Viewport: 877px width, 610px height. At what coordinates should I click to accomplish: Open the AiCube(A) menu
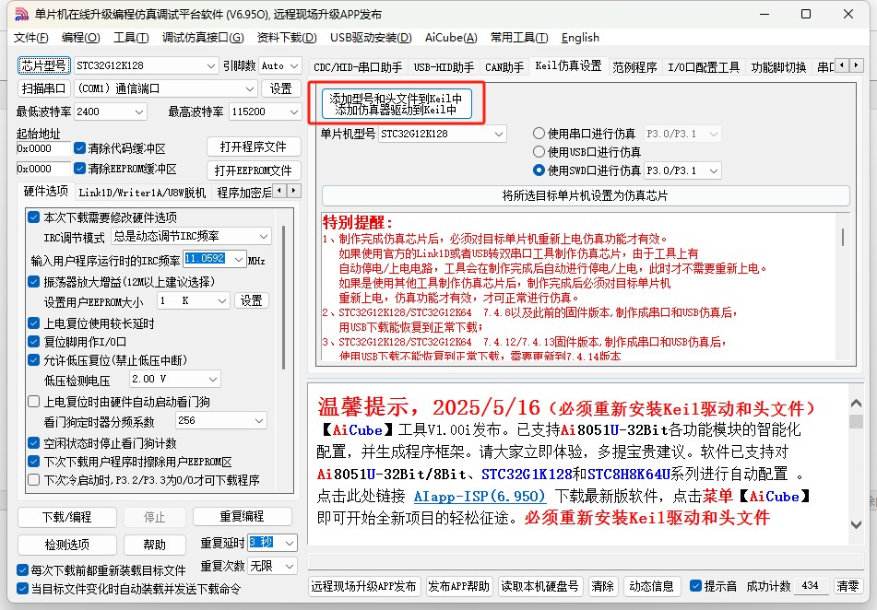(x=451, y=38)
